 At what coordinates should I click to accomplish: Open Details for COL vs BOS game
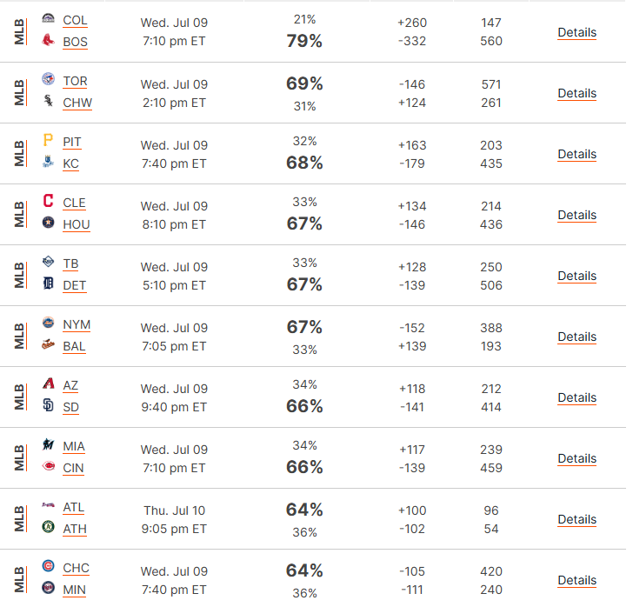click(576, 32)
